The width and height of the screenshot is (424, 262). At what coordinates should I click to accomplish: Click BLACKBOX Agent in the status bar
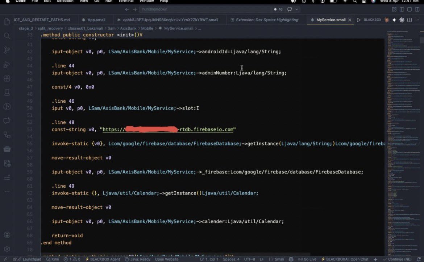103,259
